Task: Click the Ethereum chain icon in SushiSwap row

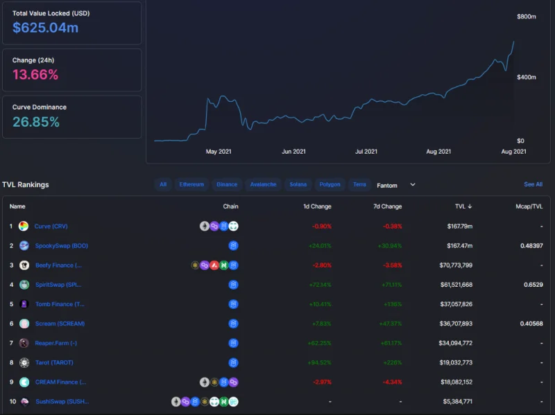Action: click(x=176, y=402)
